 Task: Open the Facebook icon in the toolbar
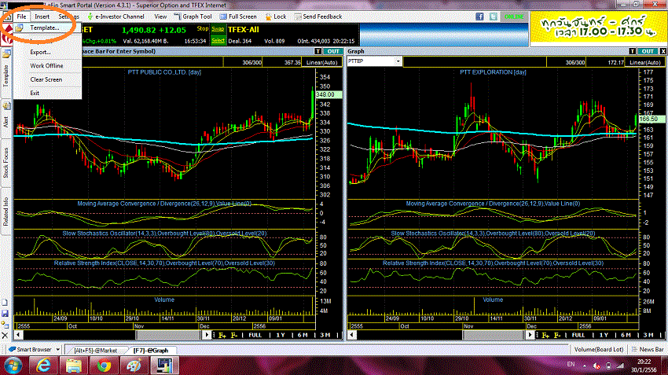pyautogui.click(x=479, y=17)
